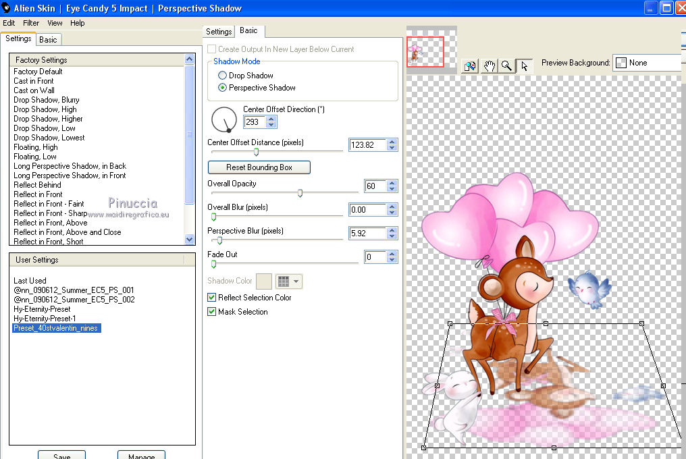Switch to middle panel Basic tab

point(248,30)
